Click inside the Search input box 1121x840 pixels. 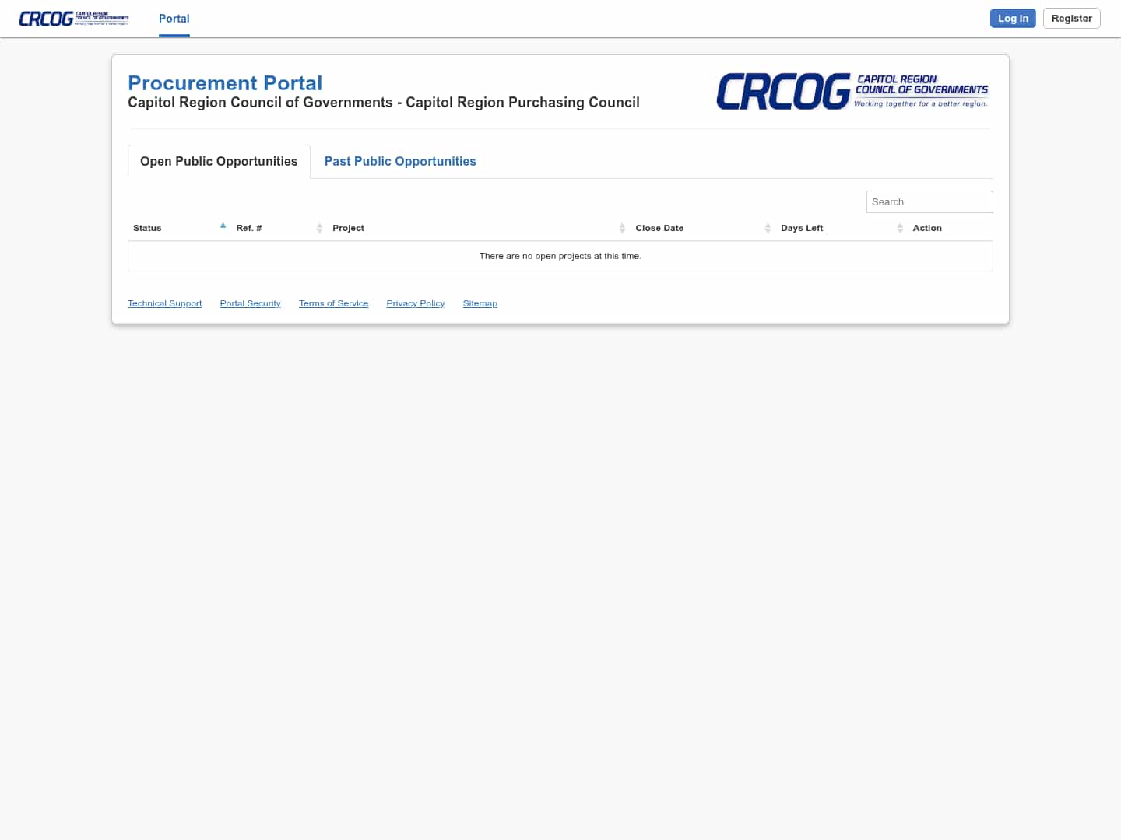coord(929,201)
